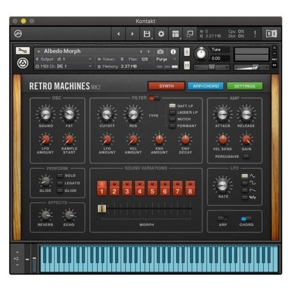Select sound variation 4
291x291 pixels.
(x=140, y=188)
